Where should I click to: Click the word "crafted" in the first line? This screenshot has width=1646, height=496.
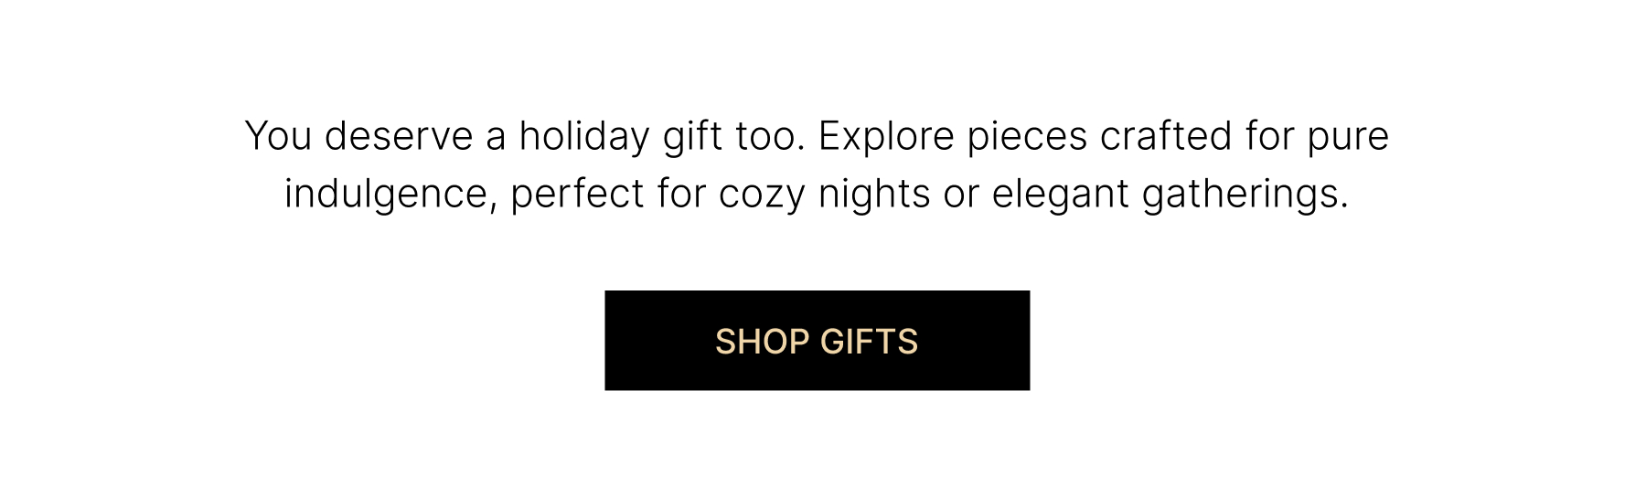coord(1166,137)
